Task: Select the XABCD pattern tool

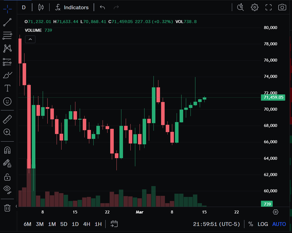Action: coord(7,49)
